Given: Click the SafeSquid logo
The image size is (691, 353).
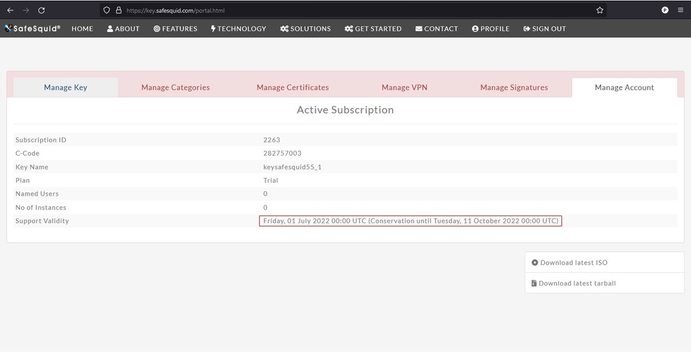Looking at the screenshot, I should tap(32, 29).
